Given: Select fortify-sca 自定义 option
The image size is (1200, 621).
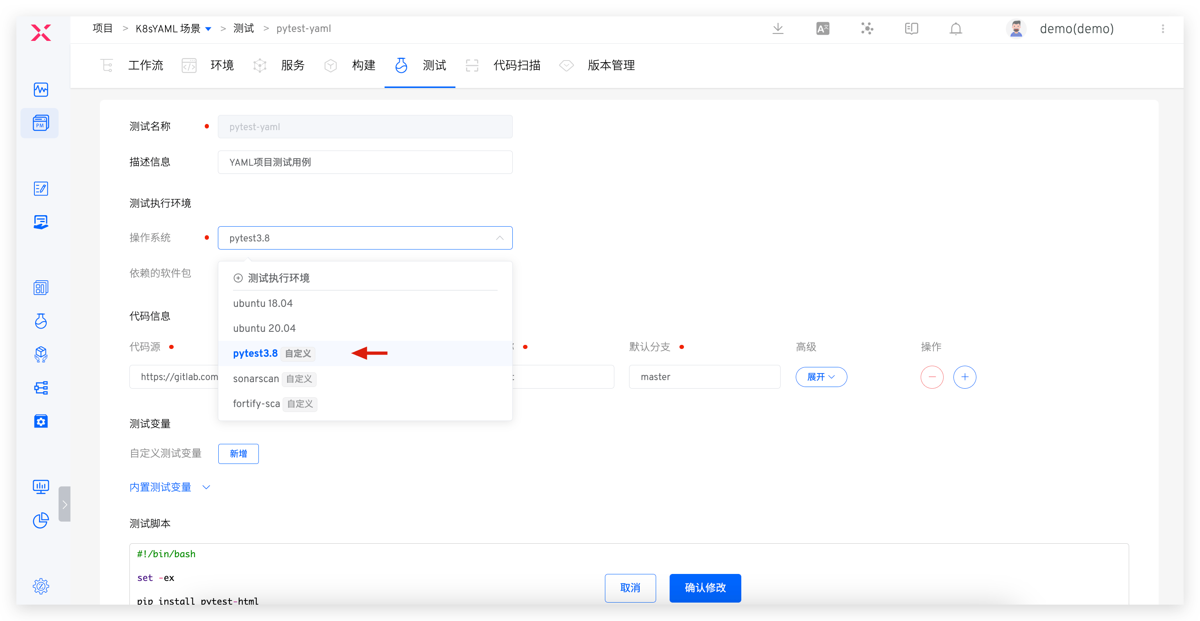Looking at the screenshot, I should pyautogui.click(x=365, y=403).
